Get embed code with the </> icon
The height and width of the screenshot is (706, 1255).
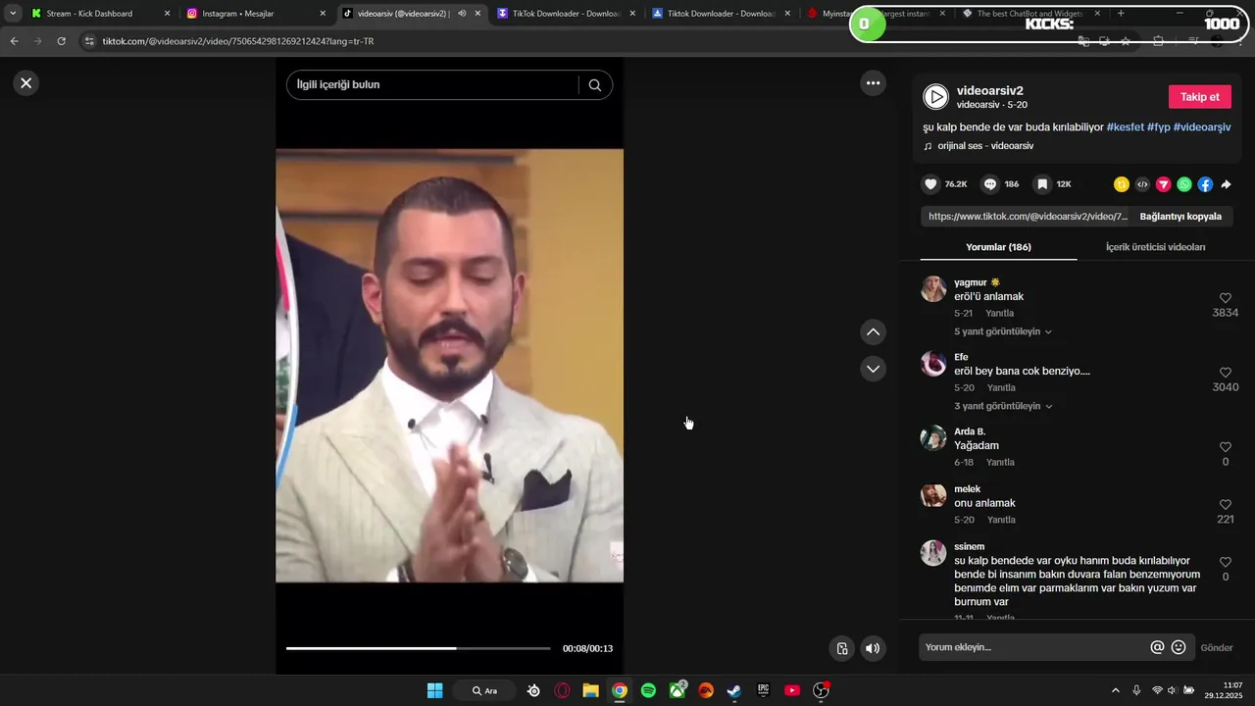pos(1142,184)
